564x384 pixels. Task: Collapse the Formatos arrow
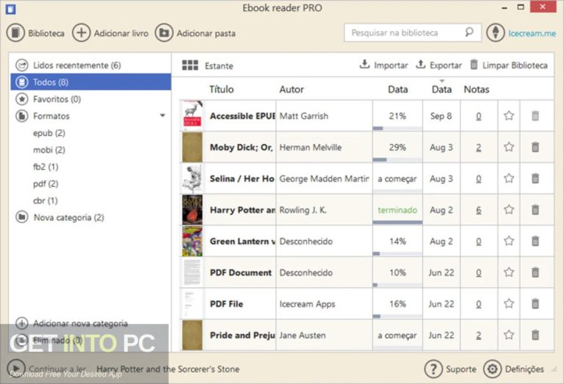162,115
